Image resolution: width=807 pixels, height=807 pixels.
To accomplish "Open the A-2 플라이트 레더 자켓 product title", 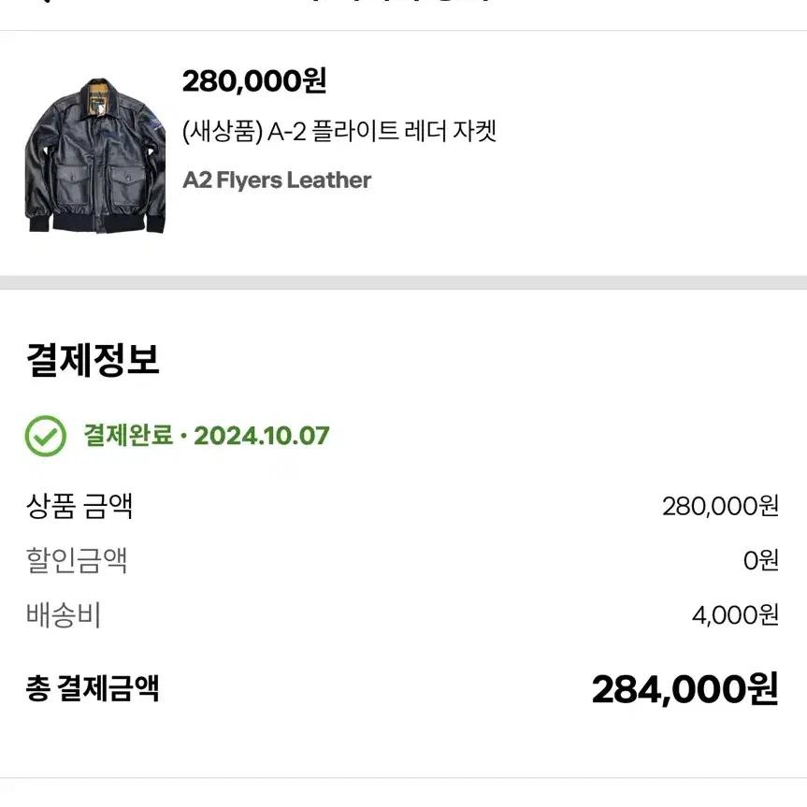I will coord(339,131).
